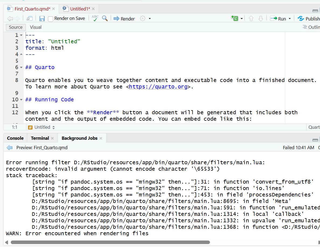Click the ## Running Code heading

coord(50,100)
